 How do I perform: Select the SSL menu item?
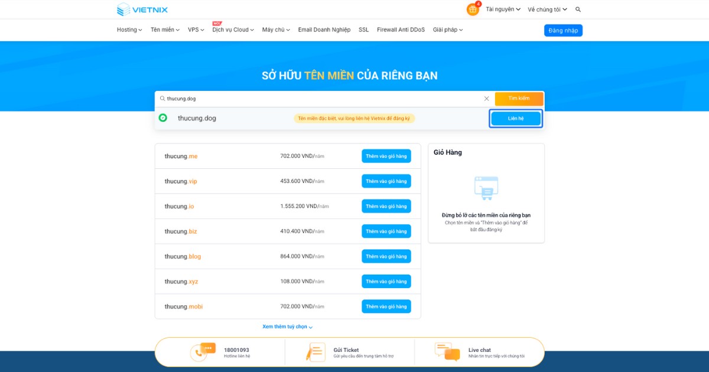click(x=363, y=30)
